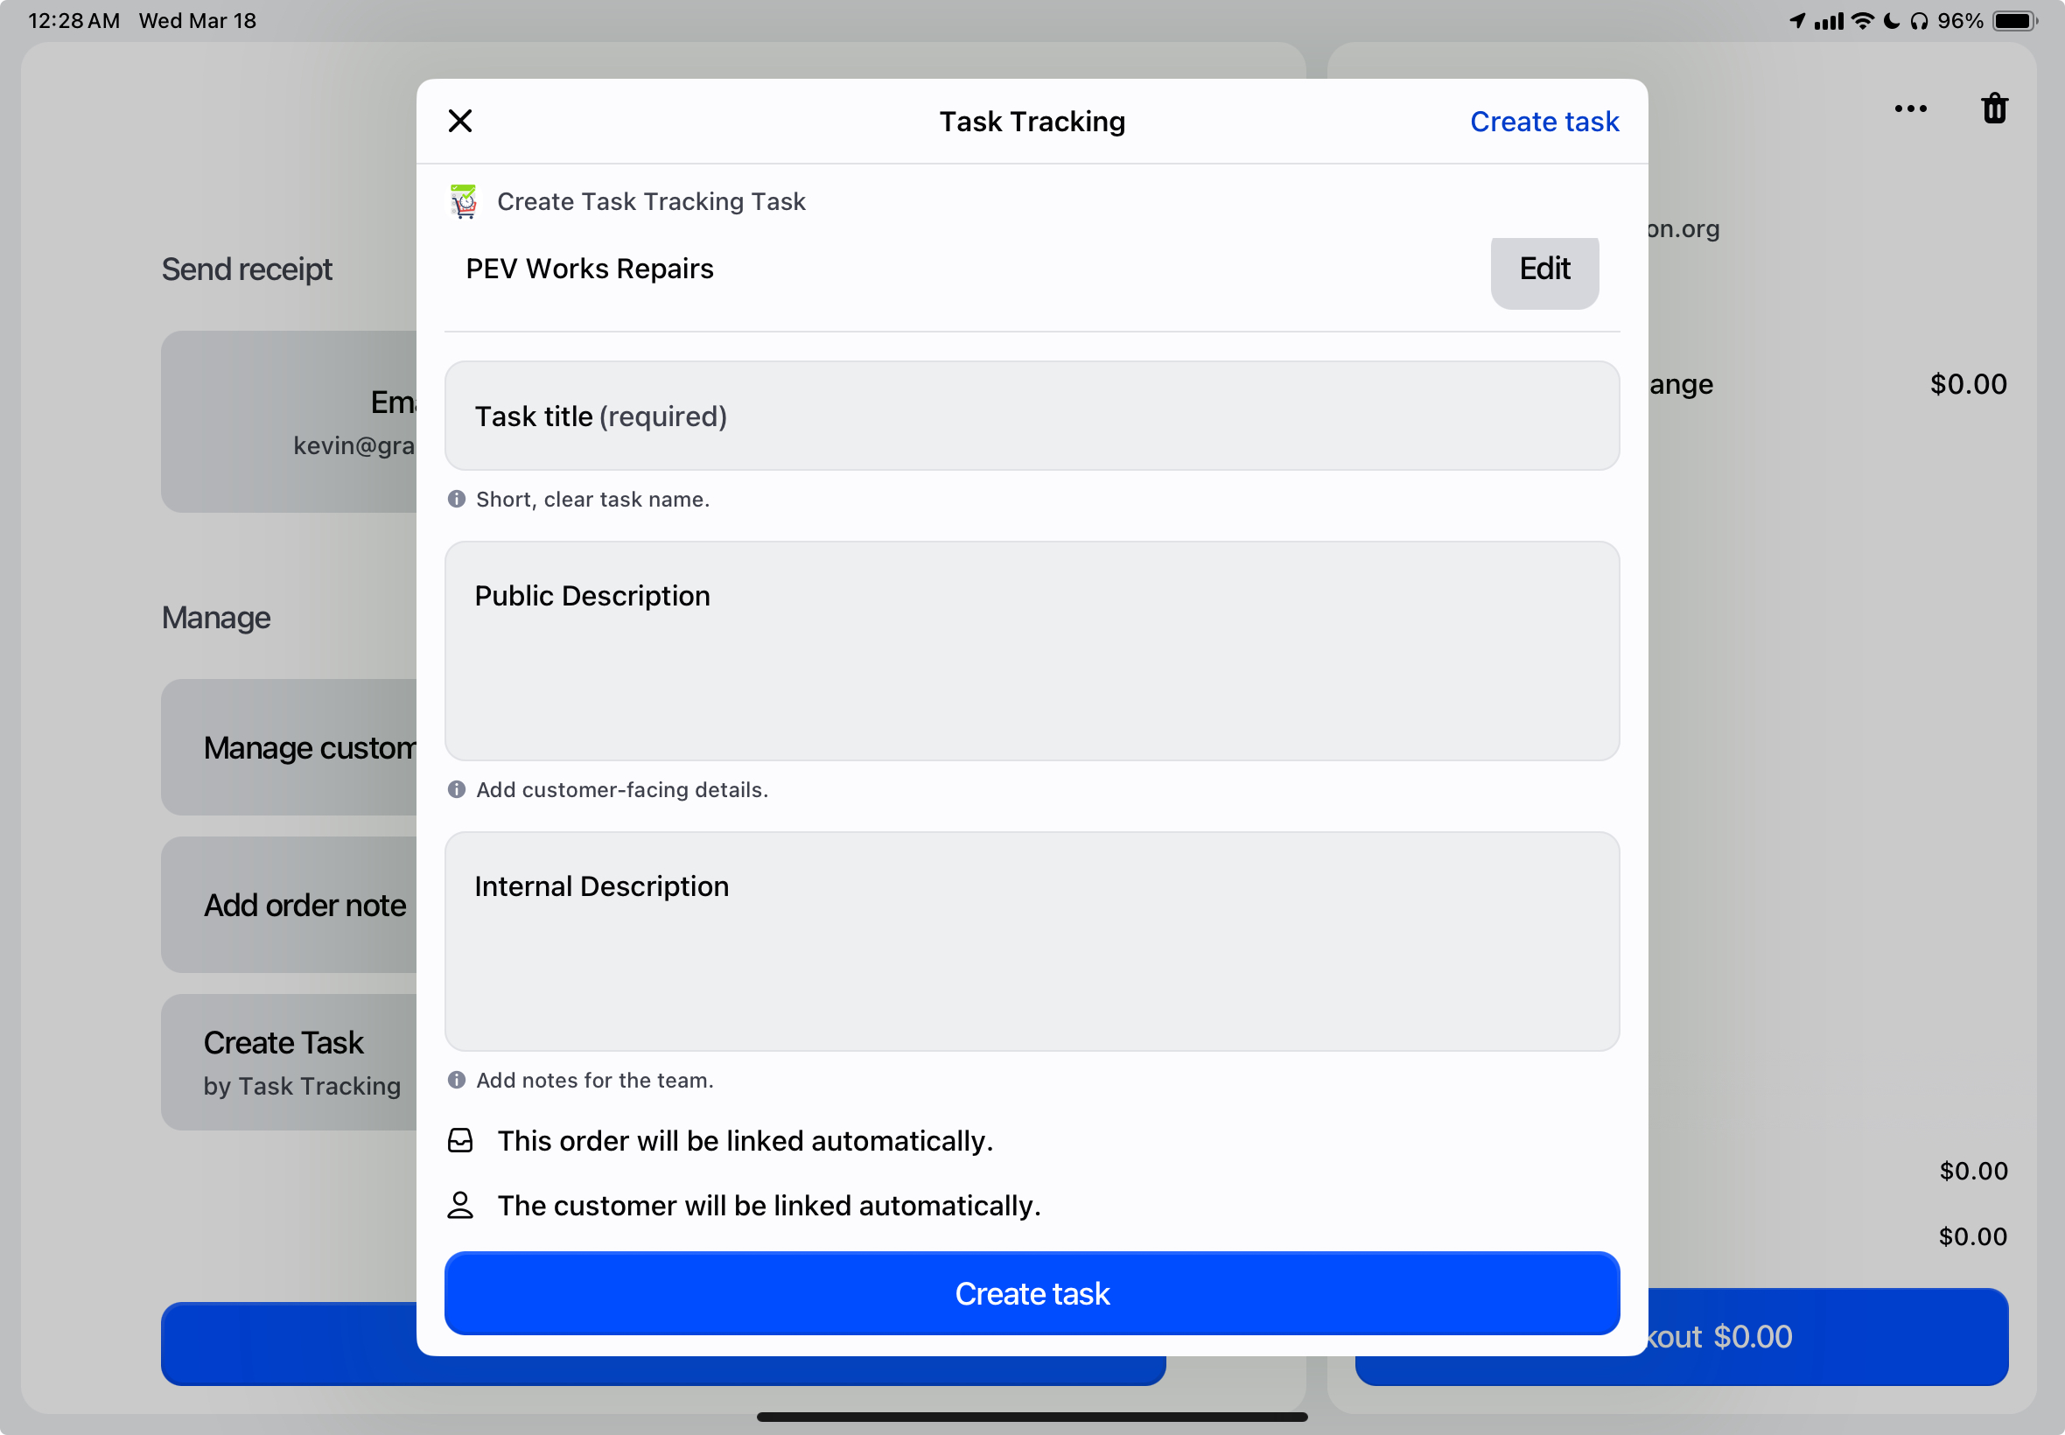Click the Short, clear task name hint
Image resolution: width=2065 pixels, height=1435 pixels.
coord(592,499)
